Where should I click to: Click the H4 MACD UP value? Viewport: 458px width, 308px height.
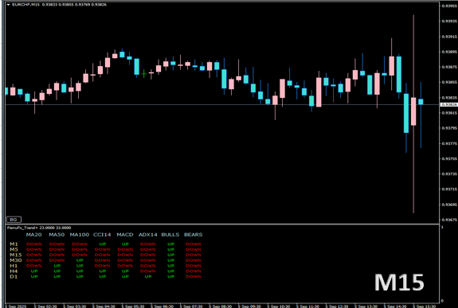coord(125,271)
